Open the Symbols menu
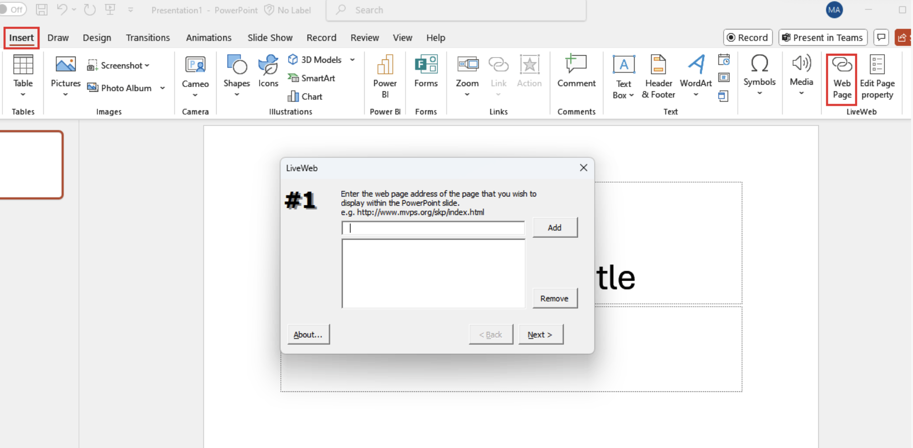 [760, 75]
